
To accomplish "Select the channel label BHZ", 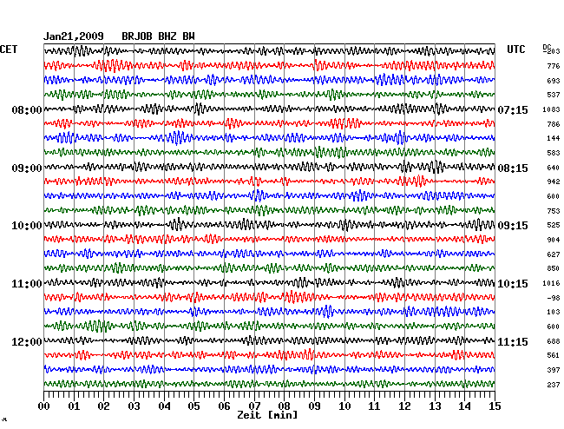I will [x=167, y=36].
